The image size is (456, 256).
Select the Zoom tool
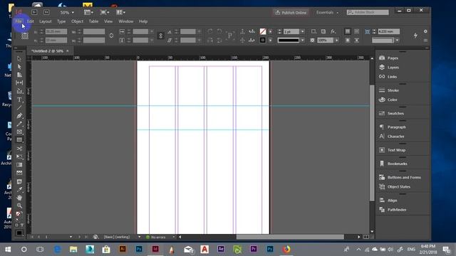(x=19, y=206)
